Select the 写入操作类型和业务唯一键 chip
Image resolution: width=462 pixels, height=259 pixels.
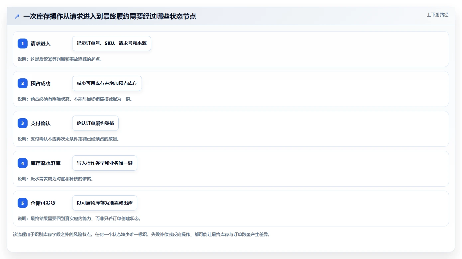(105, 163)
